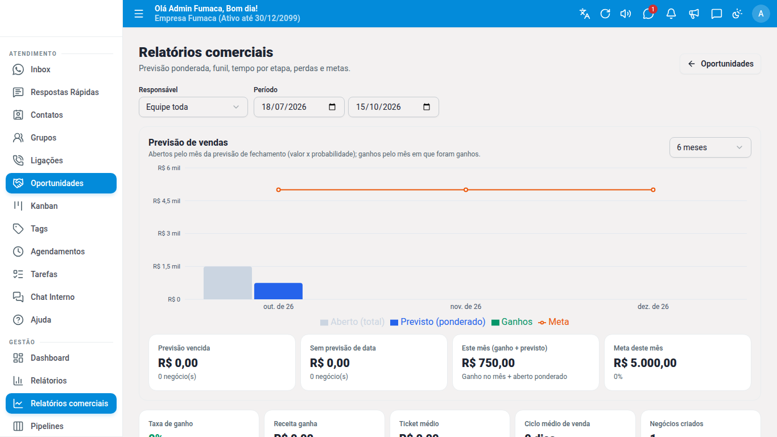The width and height of the screenshot is (777, 437).
Task: Switch theme with the sun-moon icon
Action: [x=737, y=14]
